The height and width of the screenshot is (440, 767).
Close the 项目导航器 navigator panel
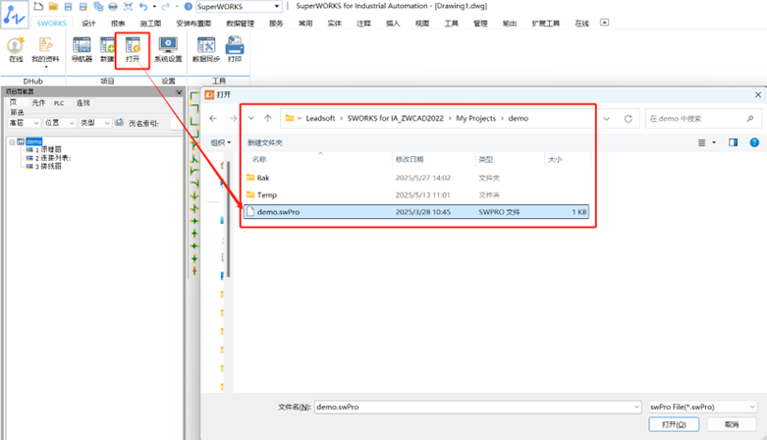point(179,92)
